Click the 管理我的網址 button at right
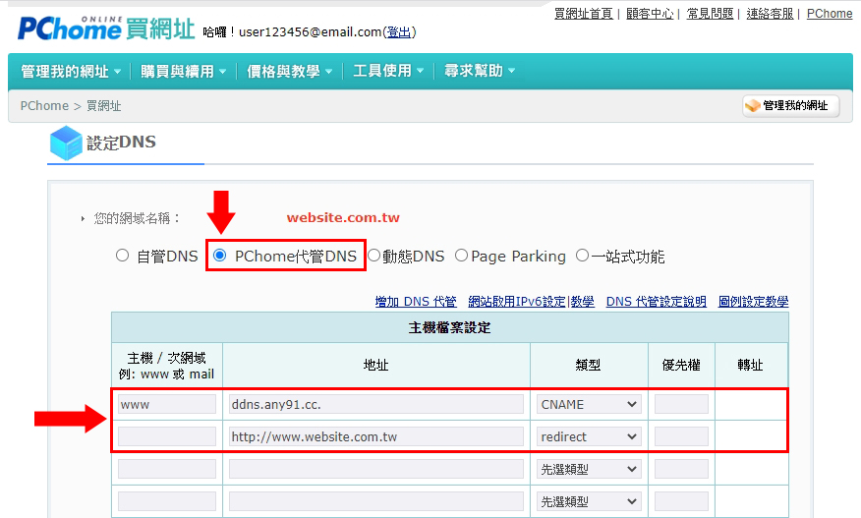The image size is (861, 518). pyautogui.click(x=790, y=105)
